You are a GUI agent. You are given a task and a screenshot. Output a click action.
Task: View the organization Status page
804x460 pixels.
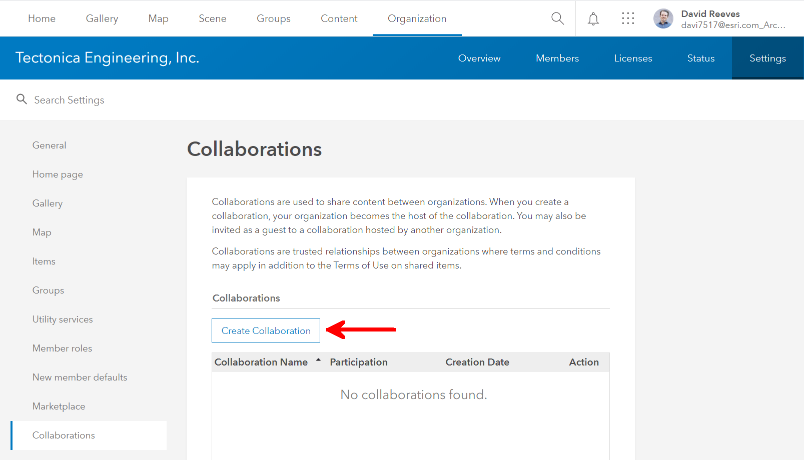pyautogui.click(x=700, y=58)
